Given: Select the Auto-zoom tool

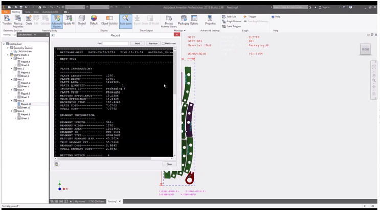Looking at the screenshot, I should [125, 19].
